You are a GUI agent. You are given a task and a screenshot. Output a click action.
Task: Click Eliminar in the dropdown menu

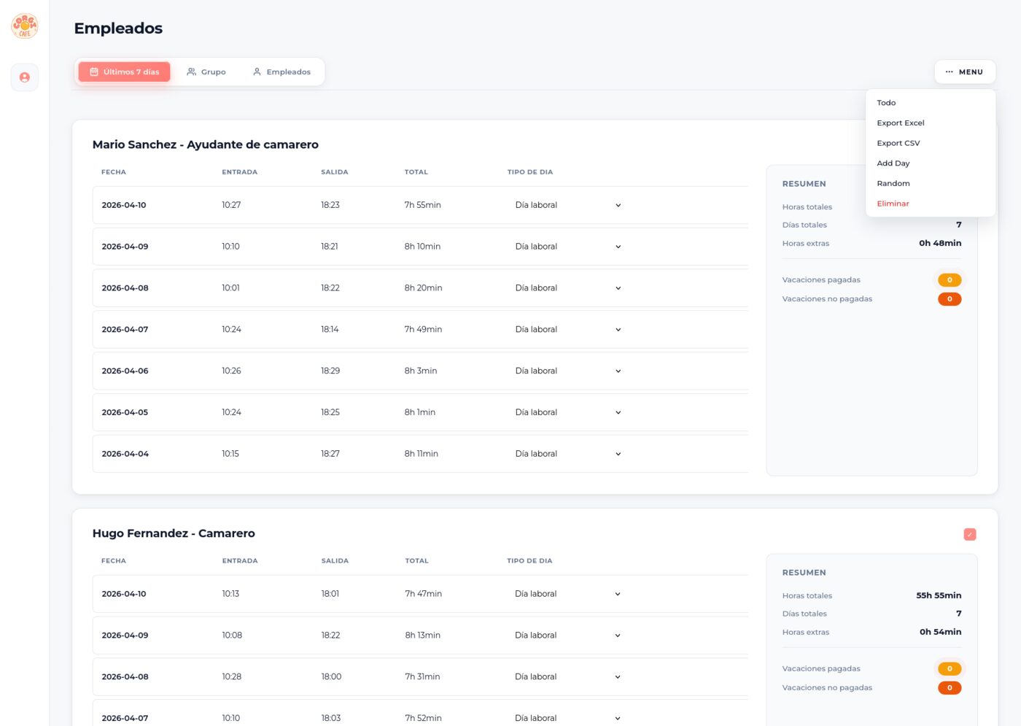point(893,204)
